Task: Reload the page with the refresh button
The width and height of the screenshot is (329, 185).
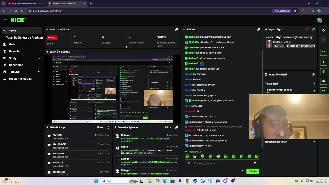Action: (x=16, y=11)
